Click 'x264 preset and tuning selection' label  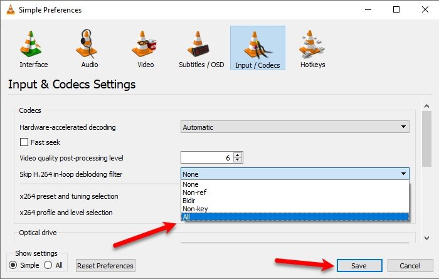(x=69, y=196)
